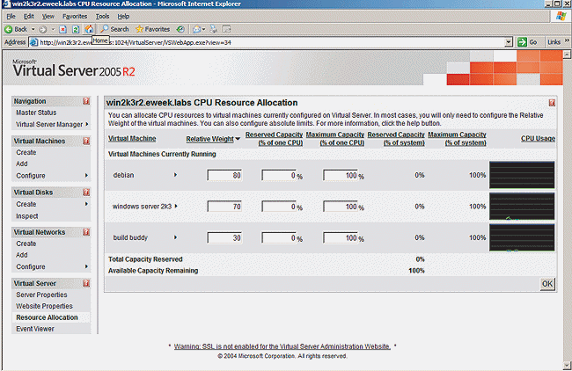
Task: Open the address bar dropdown
Action: pyautogui.click(x=510, y=41)
